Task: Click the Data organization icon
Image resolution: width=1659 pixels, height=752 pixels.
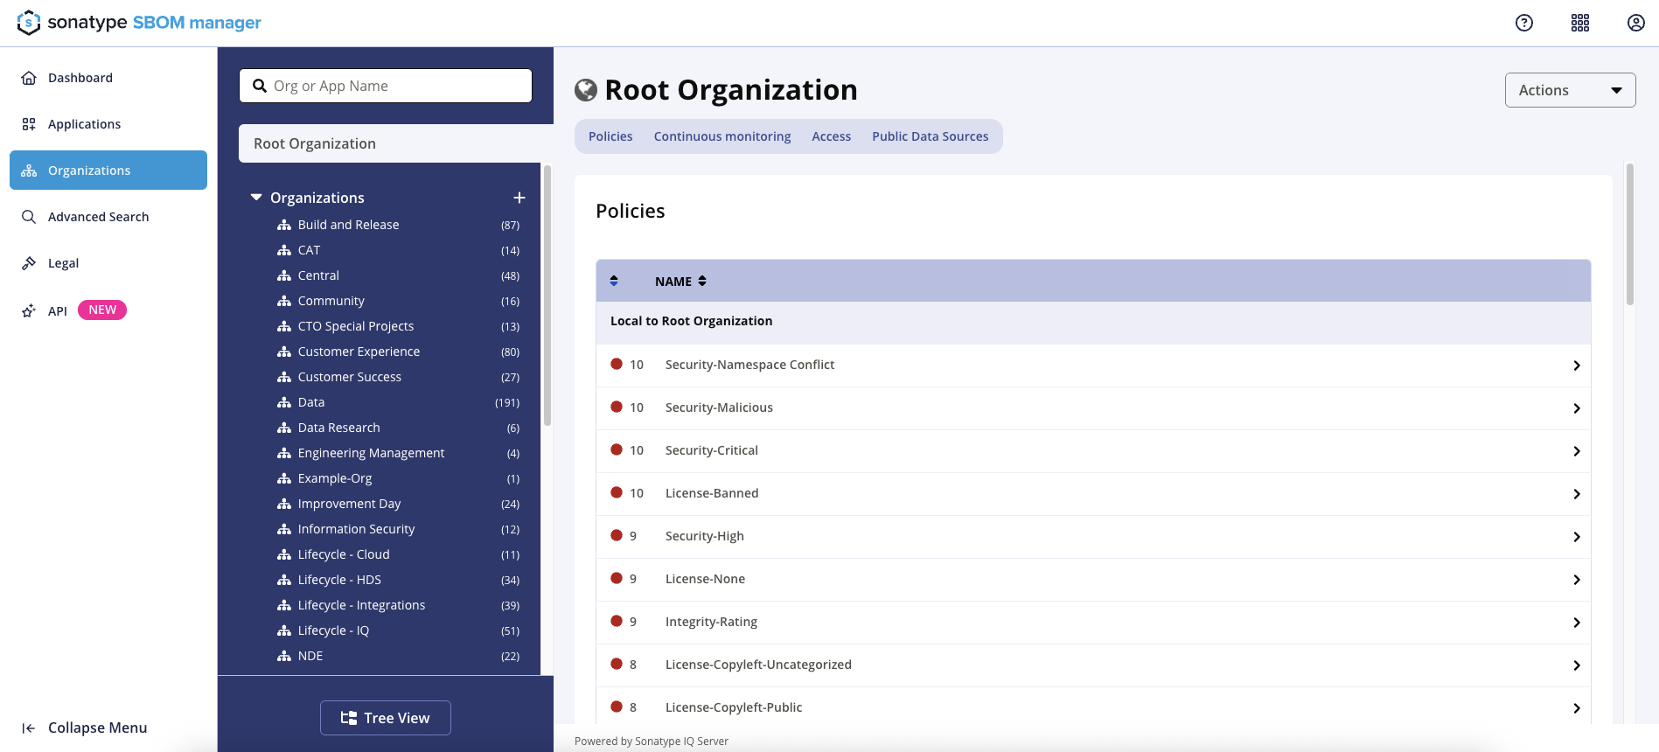Action: pyautogui.click(x=284, y=402)
